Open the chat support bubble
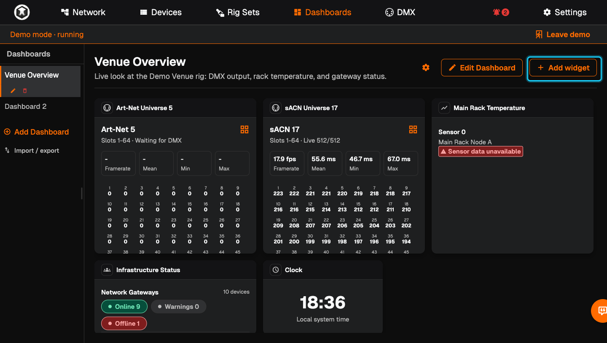 (x=600, y=311)
